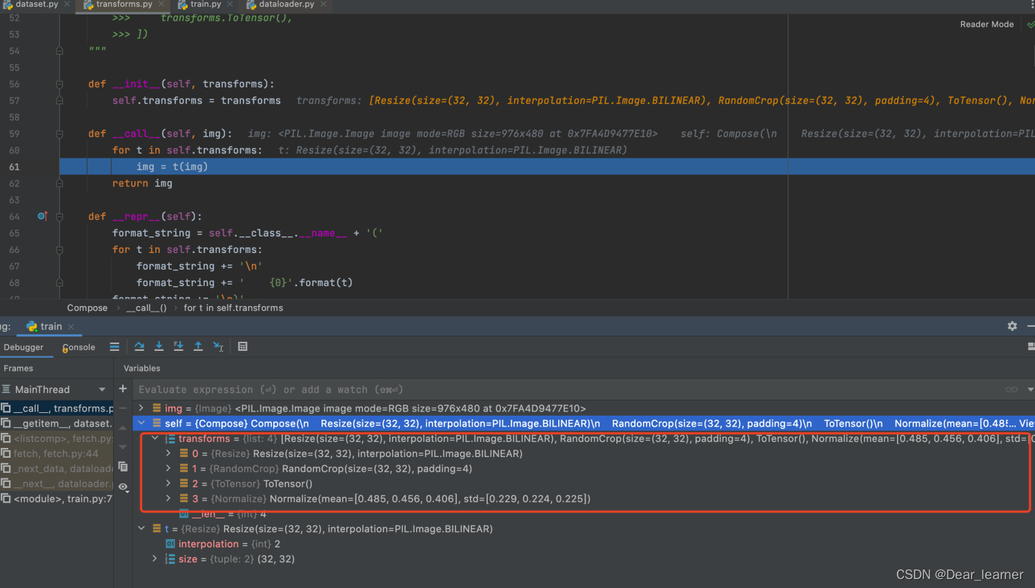Expand the img variable node

coord(141,408)
